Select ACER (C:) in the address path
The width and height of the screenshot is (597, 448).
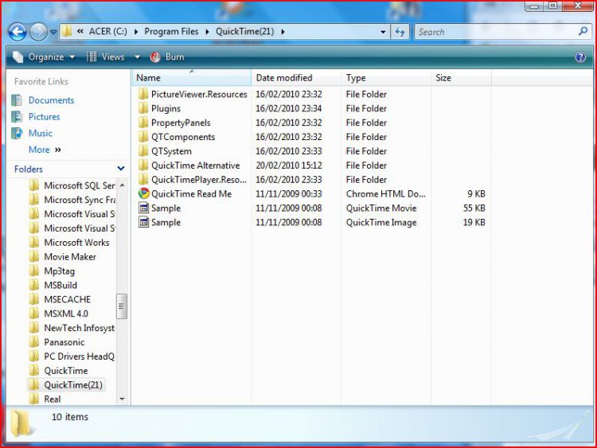(x=108, y=32)
